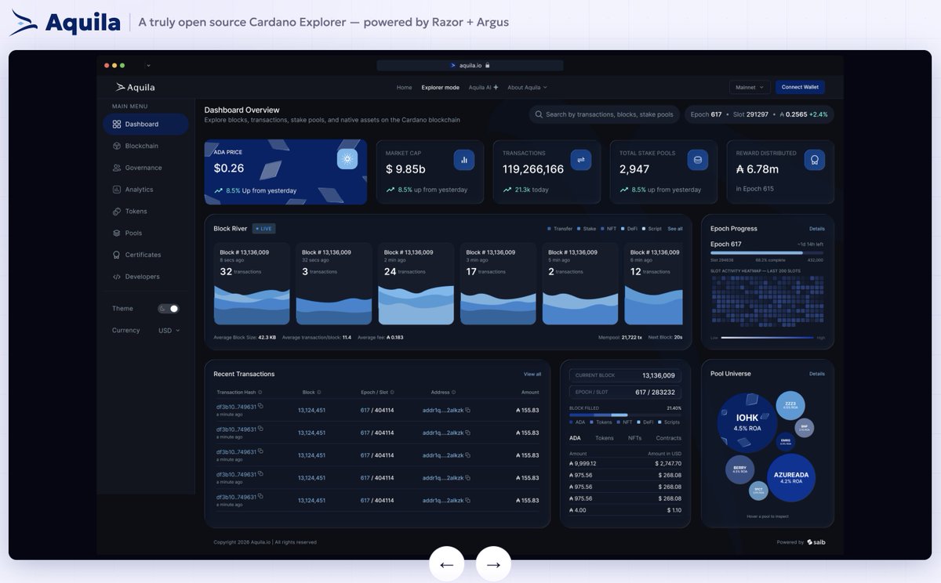Screen dimensions: 941x583
Task: Click the info icon beside Transaction Hash header
Action: (x=260, y=392)
